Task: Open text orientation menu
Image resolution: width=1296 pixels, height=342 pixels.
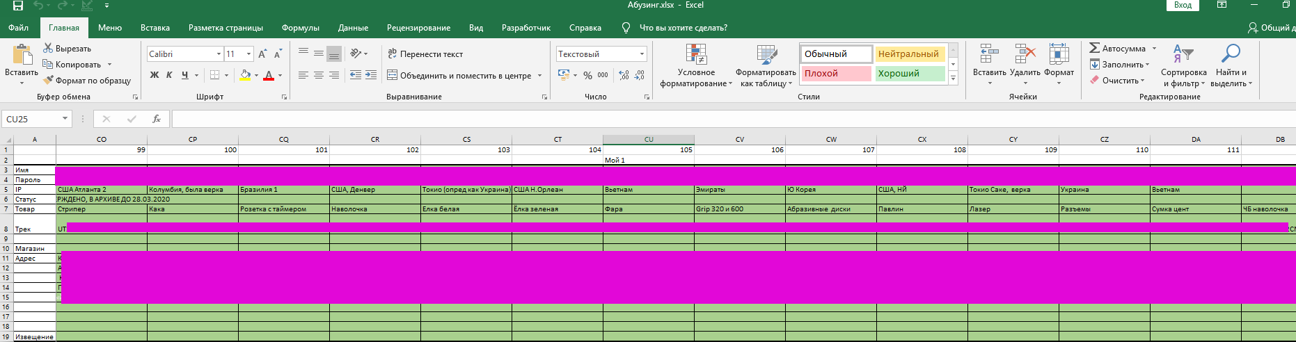Action: pyautogui.click(x=358, y=54)
